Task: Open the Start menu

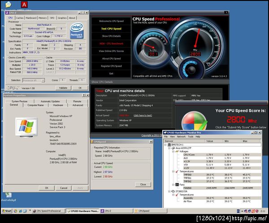Action: (x=7, y=211)
